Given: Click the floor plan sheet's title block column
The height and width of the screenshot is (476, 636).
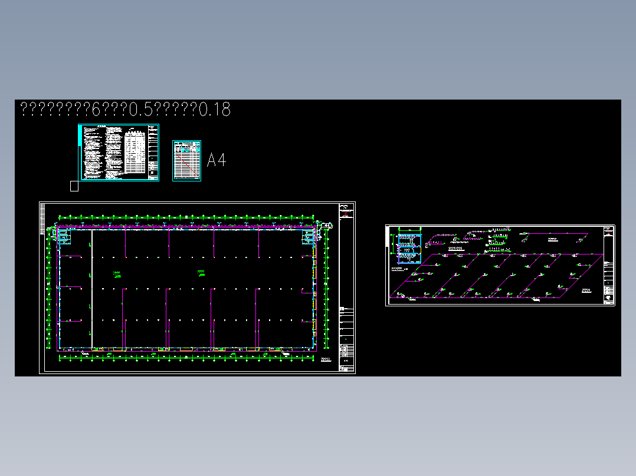Looking at the screenshot, I should [x=346, y=287].
